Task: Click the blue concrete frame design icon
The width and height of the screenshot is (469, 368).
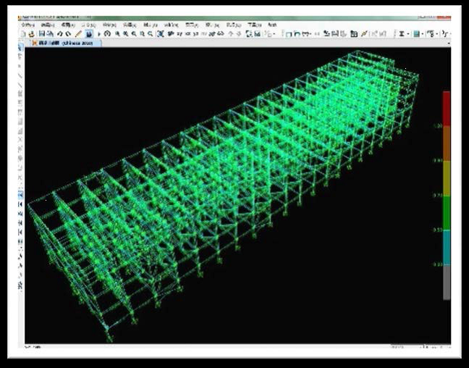Action: (416, 34)
